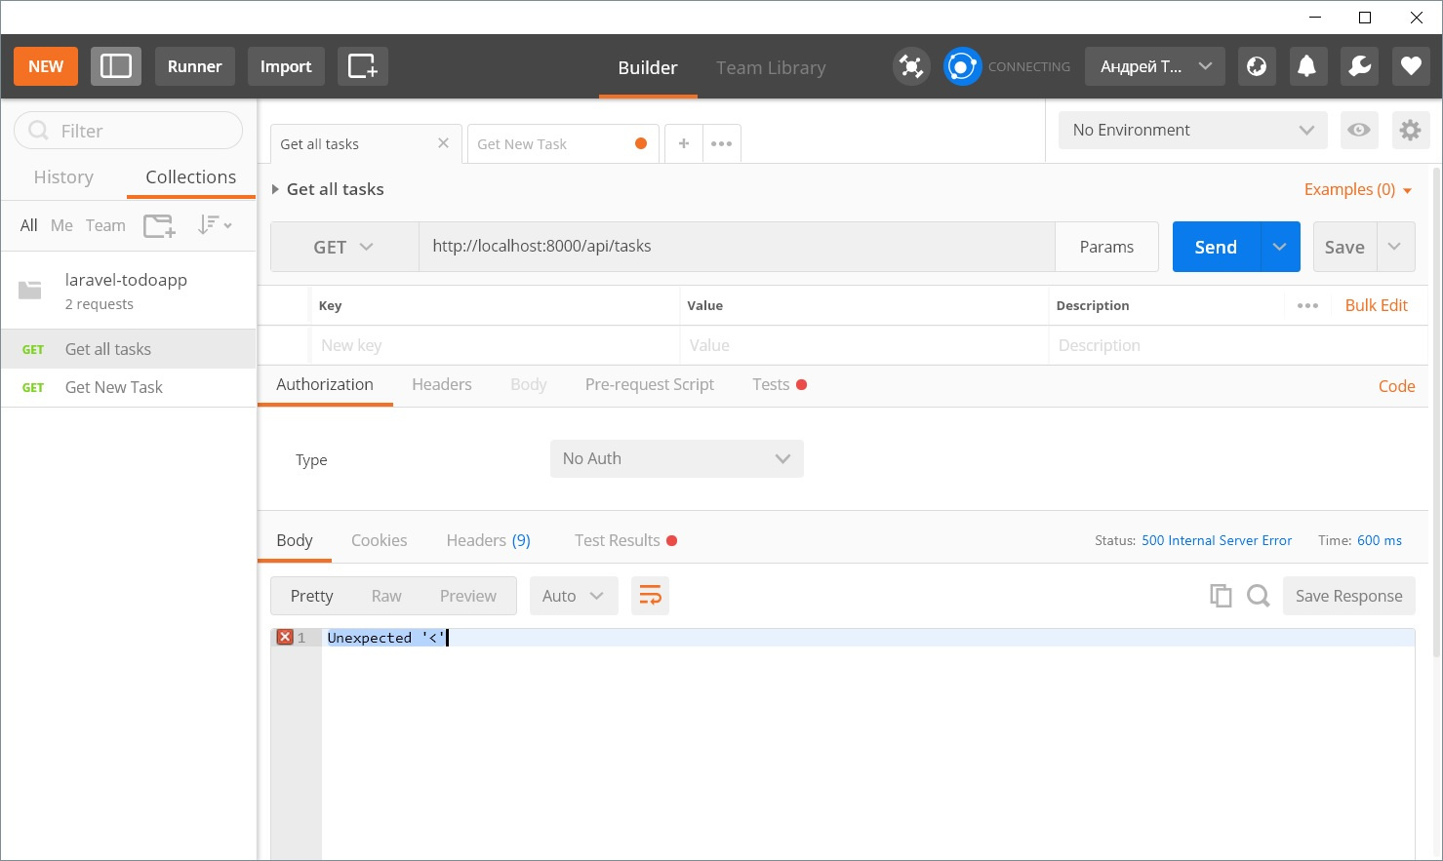Filter collections by Me
1443x861 pixels.
coord(61,225)
